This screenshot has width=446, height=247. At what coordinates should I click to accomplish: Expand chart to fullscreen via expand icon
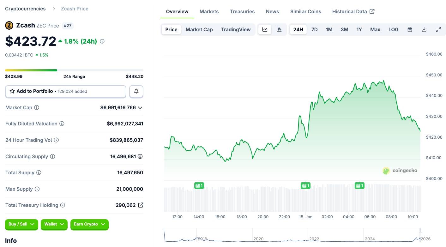click(x=438, y=29)
